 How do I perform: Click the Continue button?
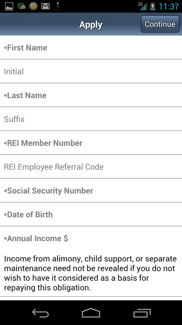point(160,24)
